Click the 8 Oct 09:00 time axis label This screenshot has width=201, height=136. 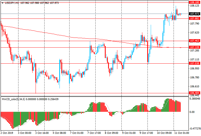(112, 133)
